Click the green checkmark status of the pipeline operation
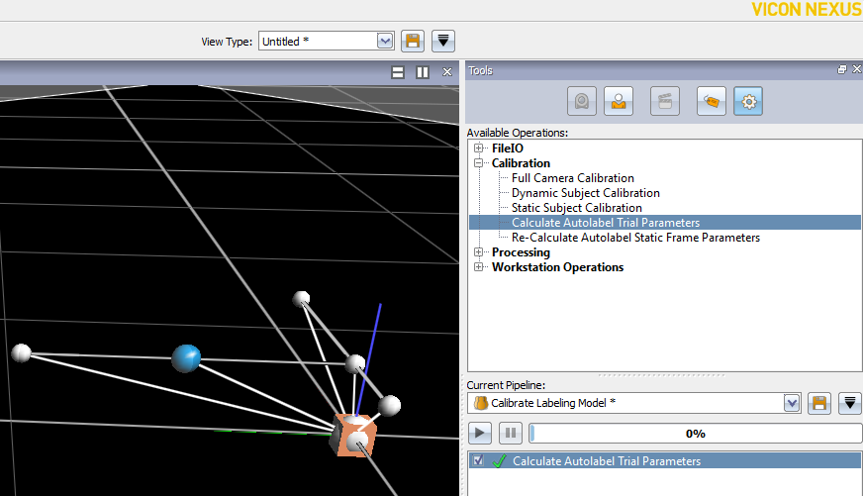Screen dimensions: 864x496 point(499,460)
